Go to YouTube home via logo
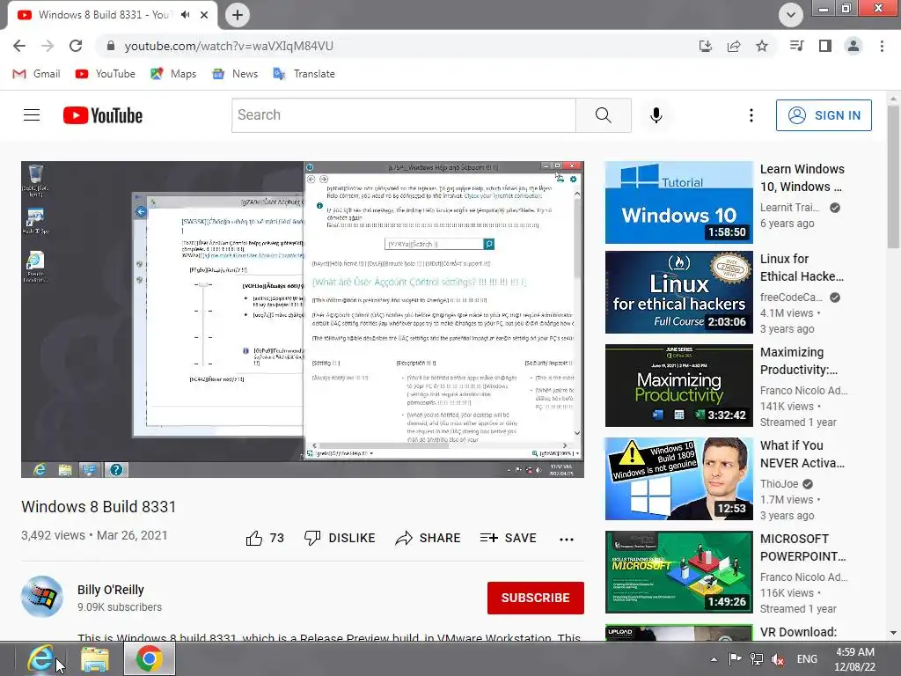901x676 pixels. point(103,115)
